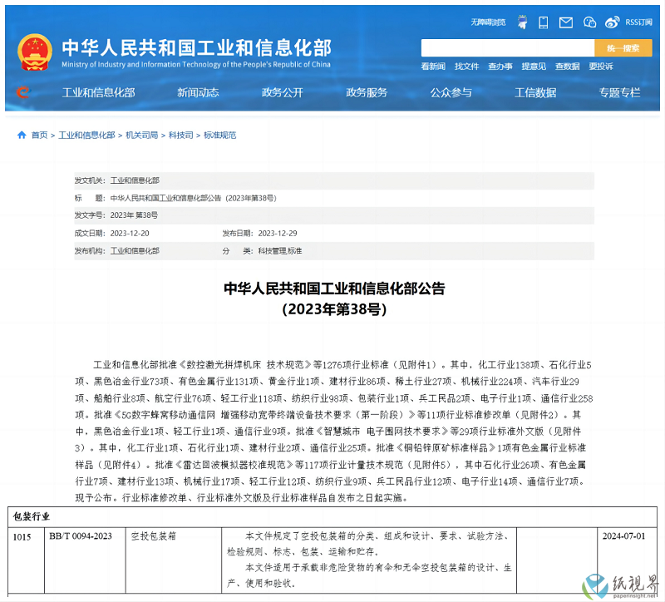This screenshot has width=665, height=602.
Task: Click the document number 2023年 第38号
Action: click(134, 215)
